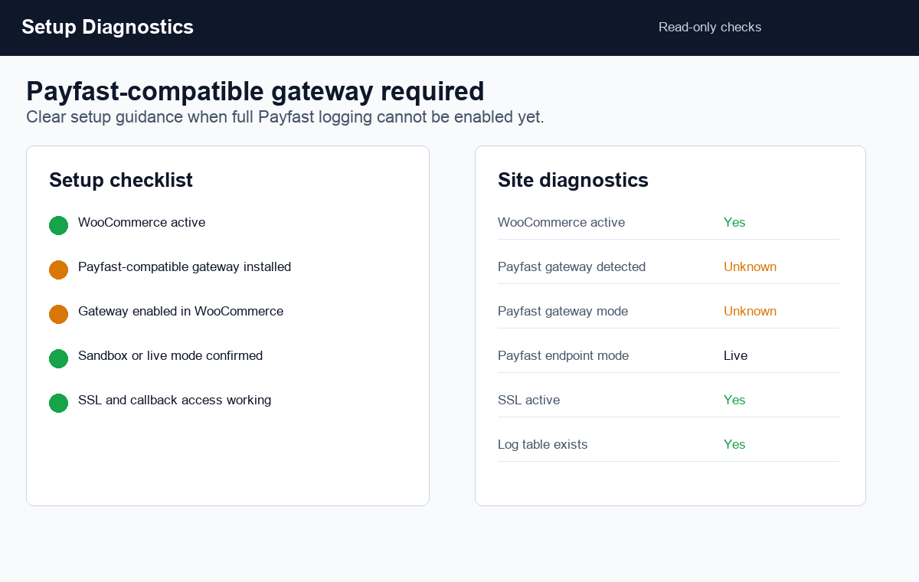Click the Payfast gateway mode label

(563, 311)
